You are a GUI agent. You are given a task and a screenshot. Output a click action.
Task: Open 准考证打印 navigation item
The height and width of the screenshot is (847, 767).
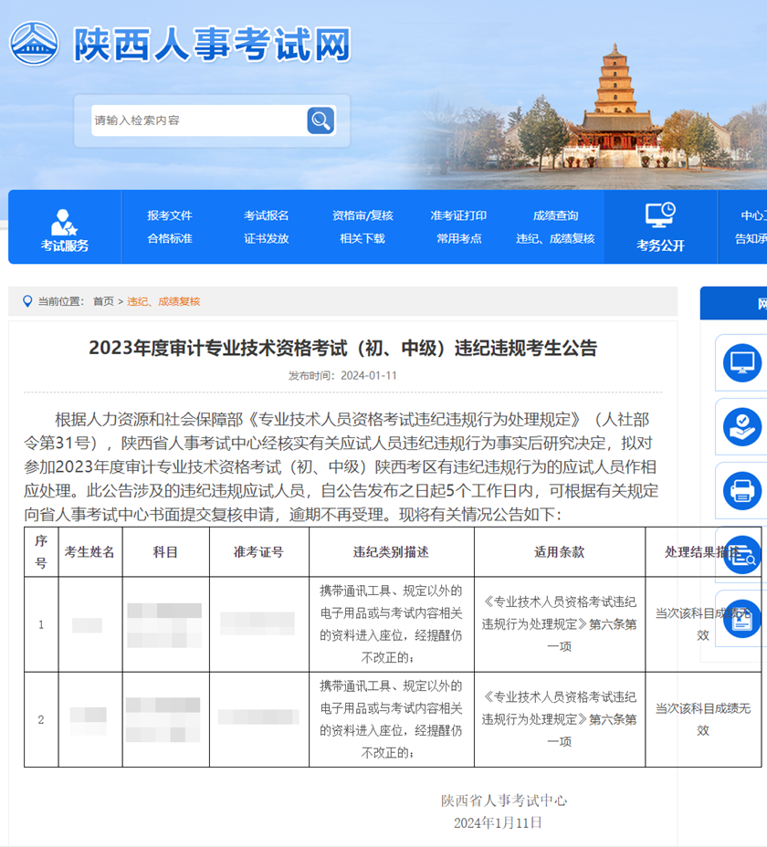pos(458,215)
